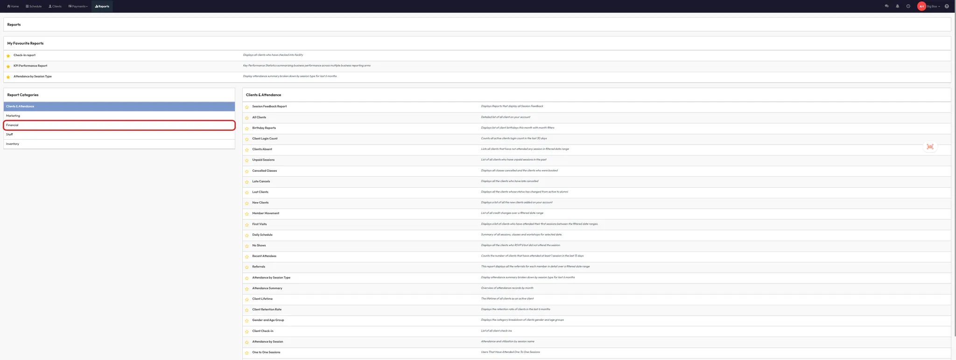The image size is (956, 360).
Task: Navigate to the Clients menu item
Action: [x=55, y=7]
